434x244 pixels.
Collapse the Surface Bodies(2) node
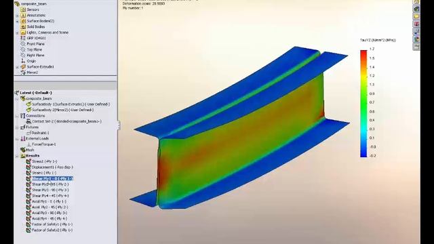point(18,21)
